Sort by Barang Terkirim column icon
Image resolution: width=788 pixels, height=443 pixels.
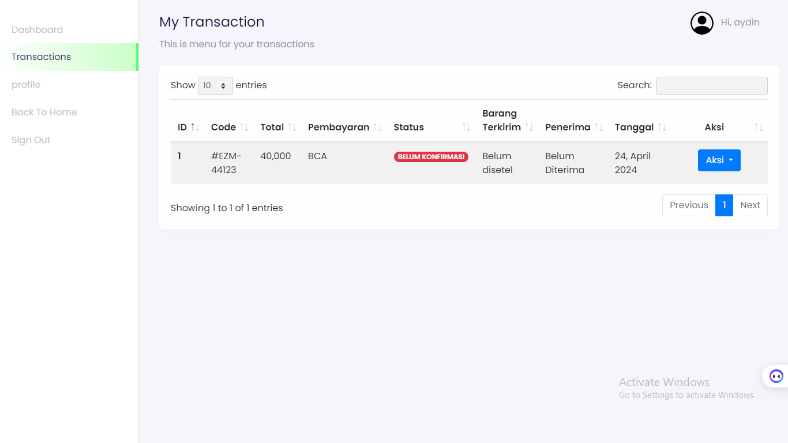click(x=529, y=127)
